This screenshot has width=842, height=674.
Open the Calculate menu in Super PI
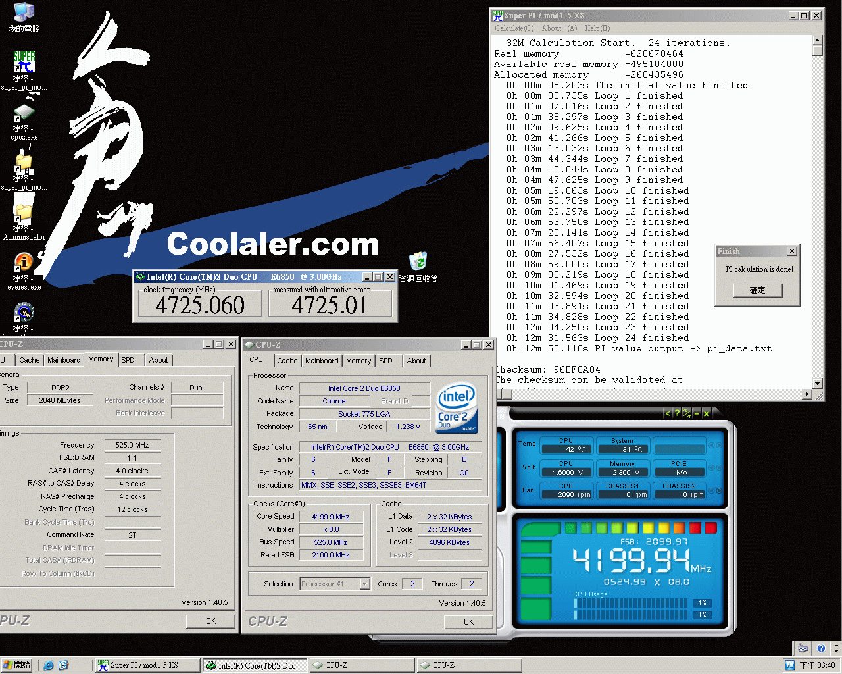[x=514, y=28]
